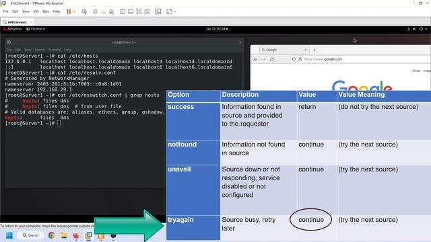Viewport: 431px width, 242px height.
Task: Open the VMware Help menu
Action: pos(57,11)
